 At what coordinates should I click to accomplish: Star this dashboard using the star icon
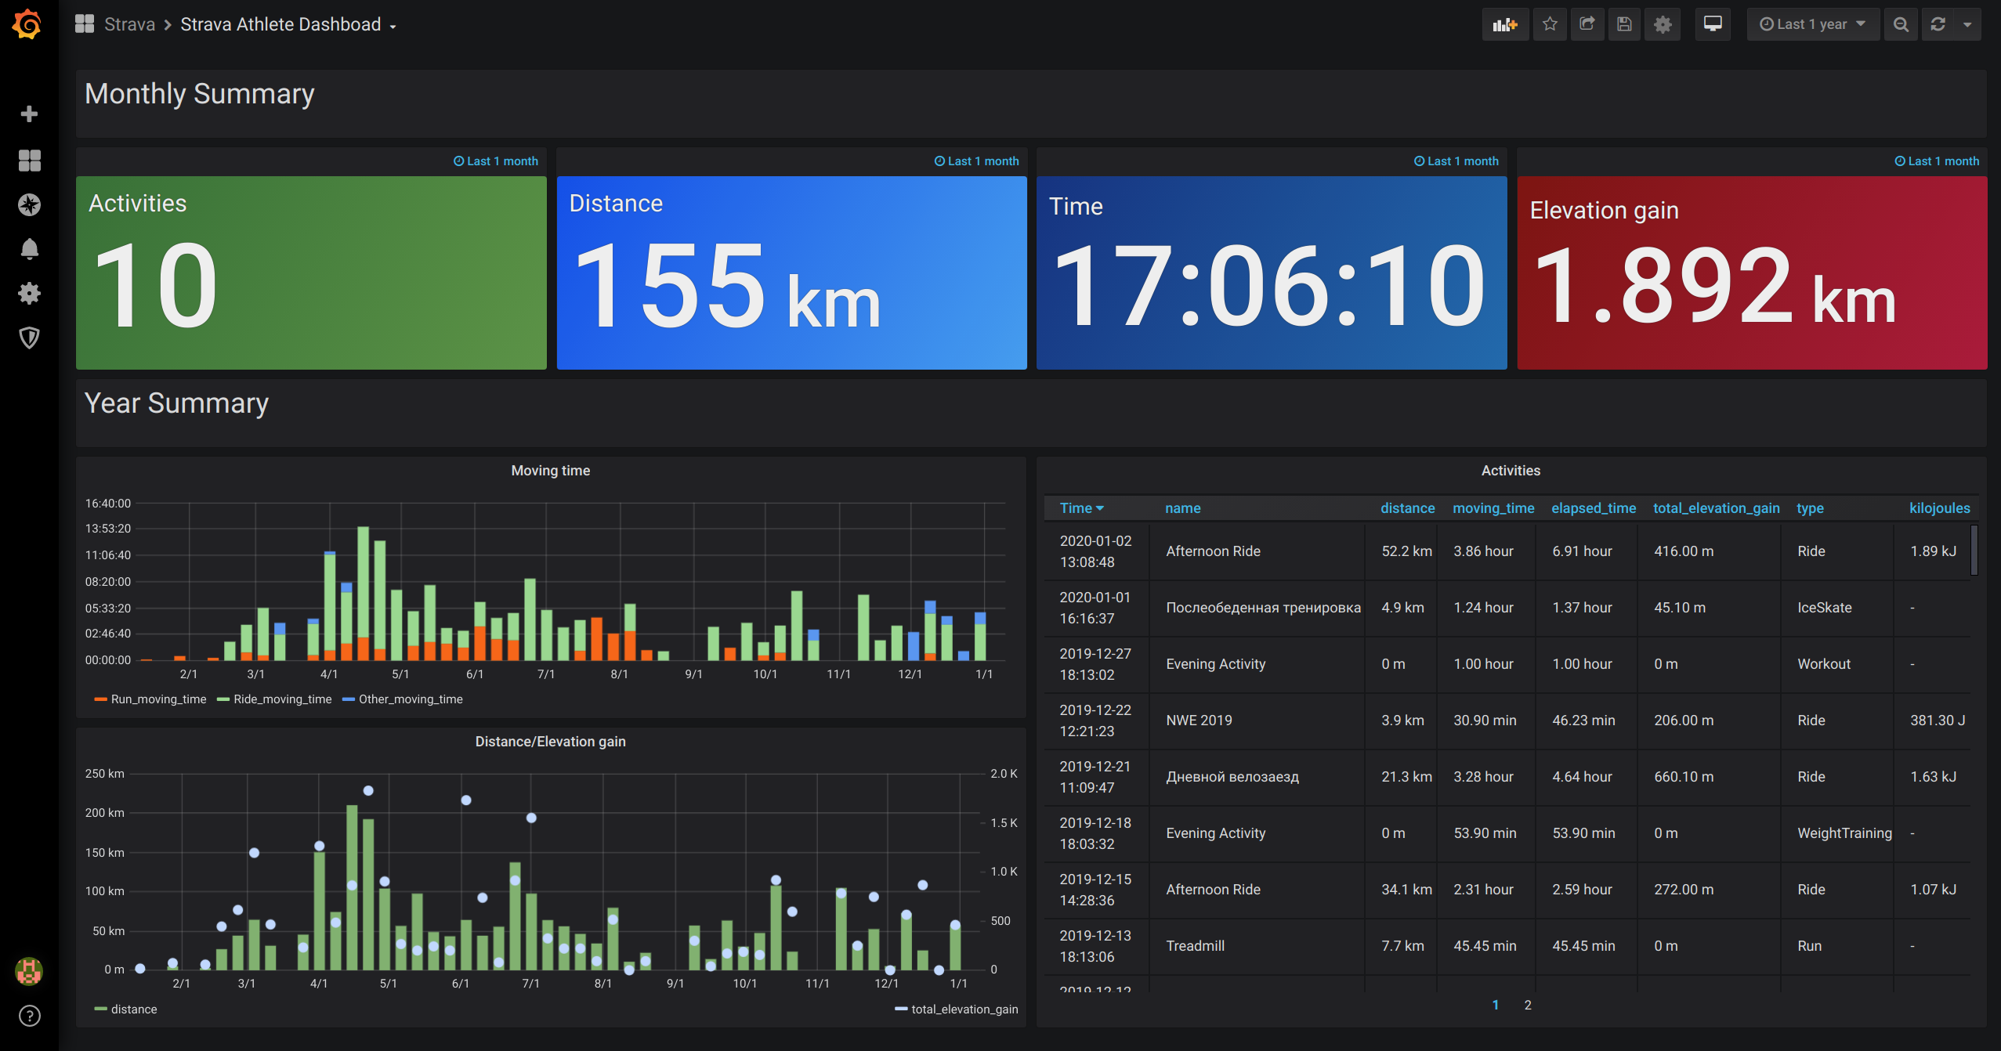pos(1550,24)
